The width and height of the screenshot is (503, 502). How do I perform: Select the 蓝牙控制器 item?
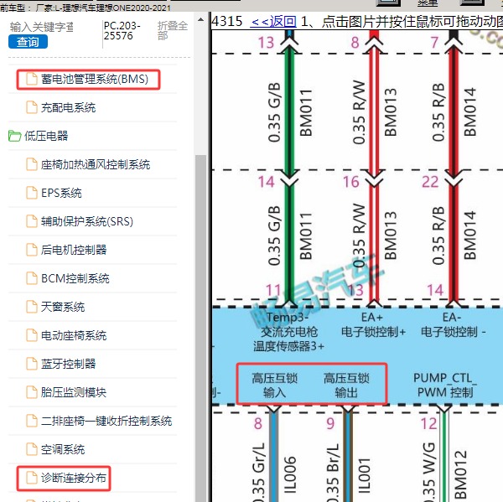pos(69,364)
